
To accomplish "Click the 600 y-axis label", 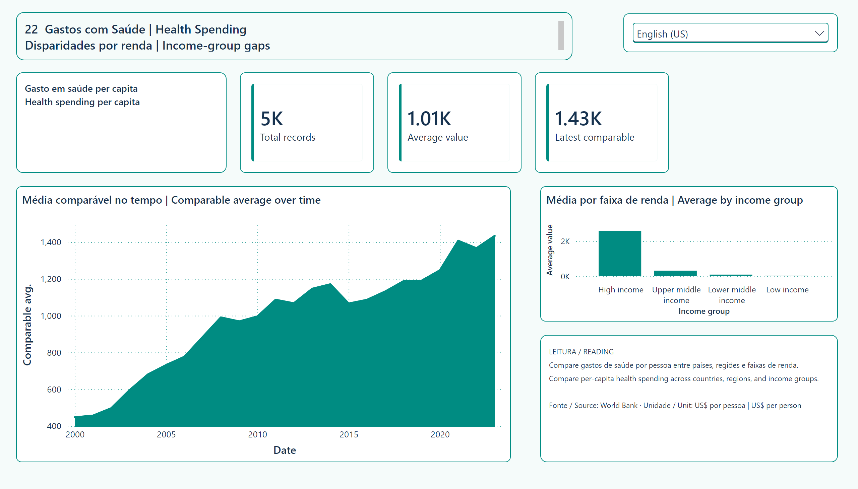I will [54, 390].
